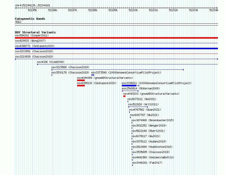
Task: Click the chr4:52194139..52204161 coordinate label
Action: [x=33, y=6]
